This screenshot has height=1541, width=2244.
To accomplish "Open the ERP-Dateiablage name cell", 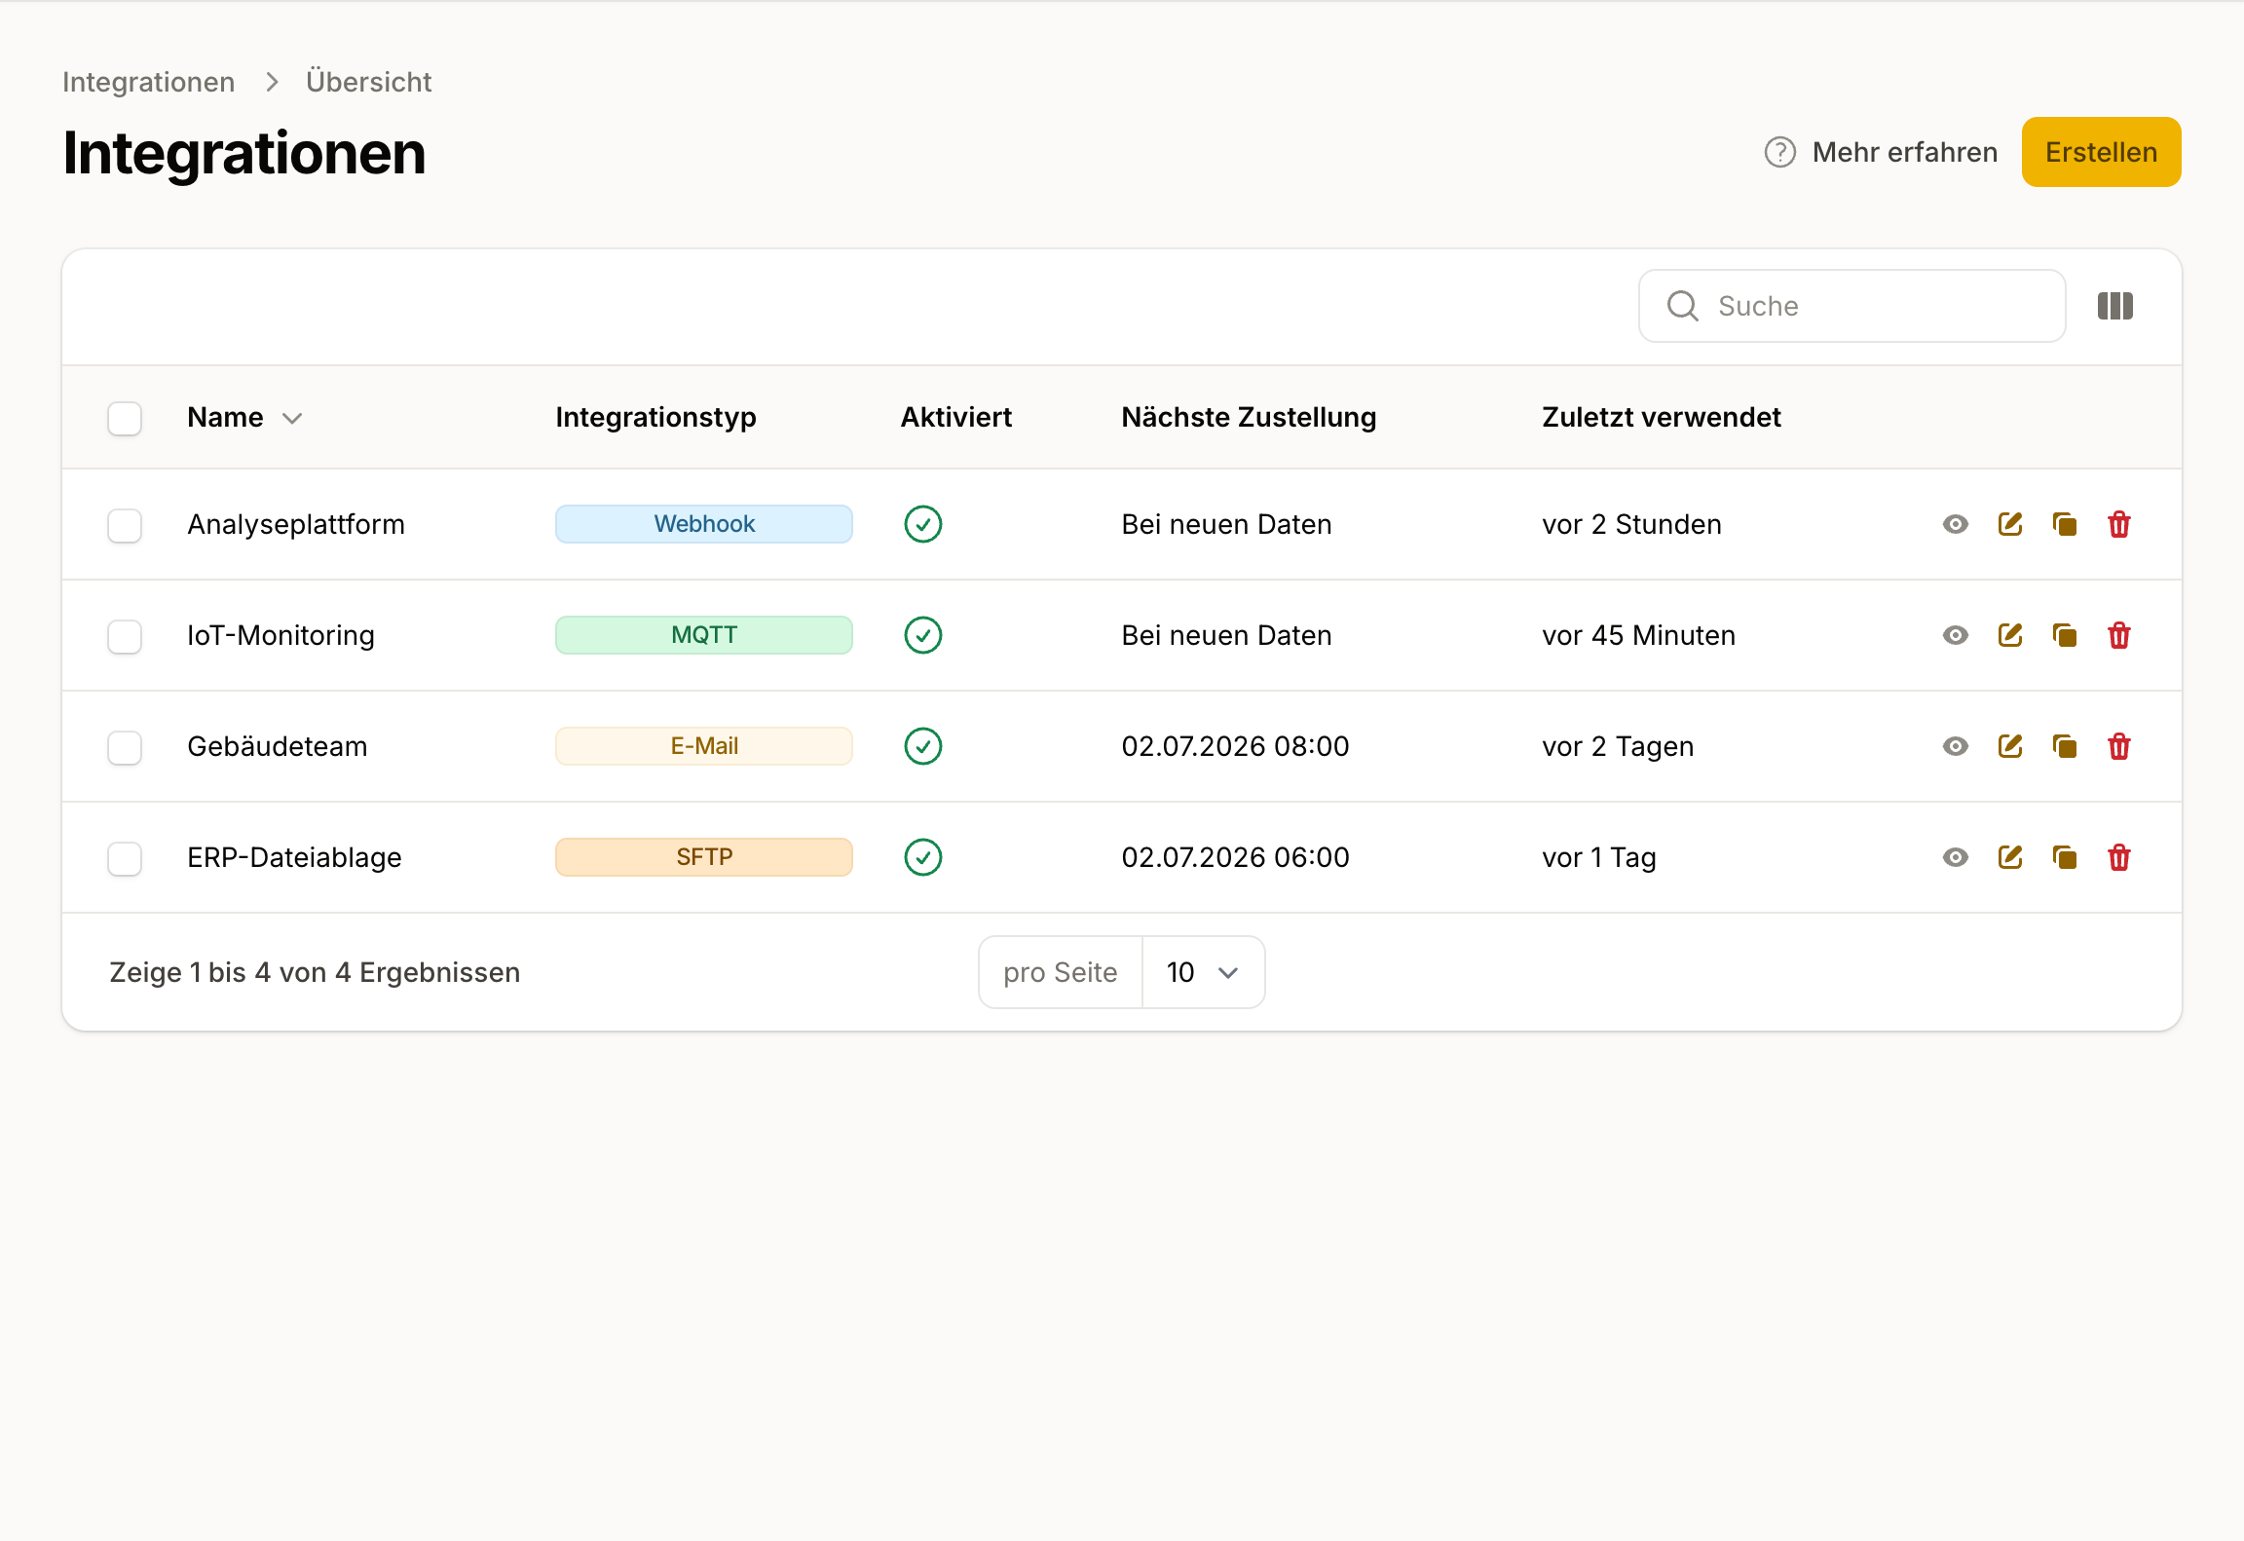I will (294, 857).
